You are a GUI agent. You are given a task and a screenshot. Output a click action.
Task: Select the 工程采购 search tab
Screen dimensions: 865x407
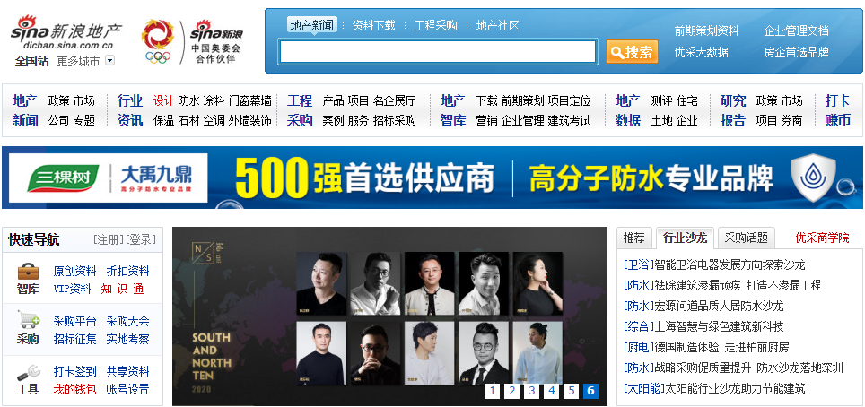(x=436, y=25)
